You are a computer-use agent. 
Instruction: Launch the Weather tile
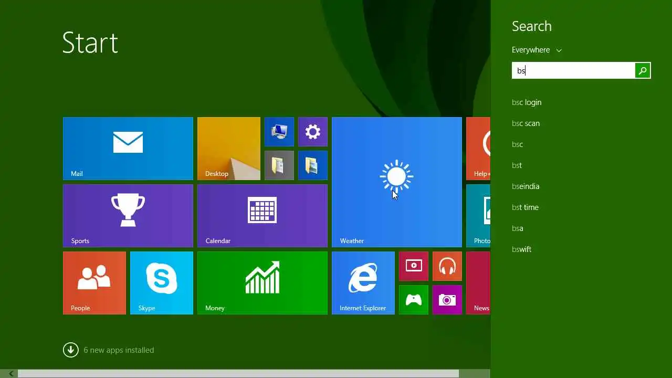click(397, 182)
